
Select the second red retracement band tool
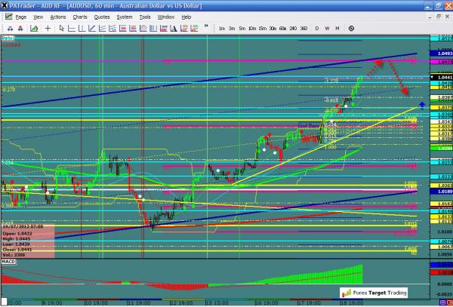[133, 28]
